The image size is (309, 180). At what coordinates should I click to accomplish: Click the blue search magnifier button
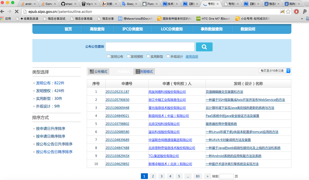(204, 47)
